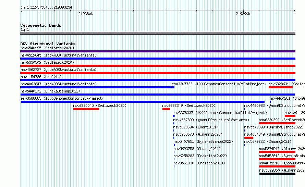Select the red nsv4061129 variant bar
The image size is (305, 187).
[x=290, y=116]
